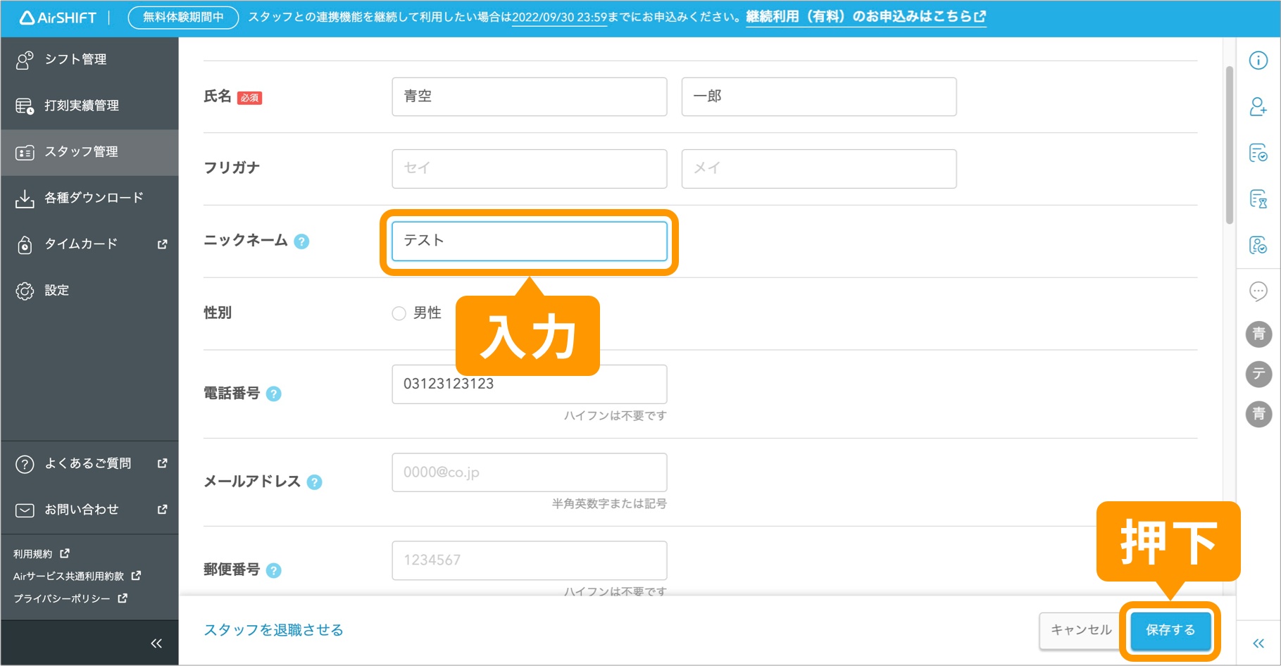
Task: Switch to シフト管理 in the sidebar
Action: (x=76, y=59)
